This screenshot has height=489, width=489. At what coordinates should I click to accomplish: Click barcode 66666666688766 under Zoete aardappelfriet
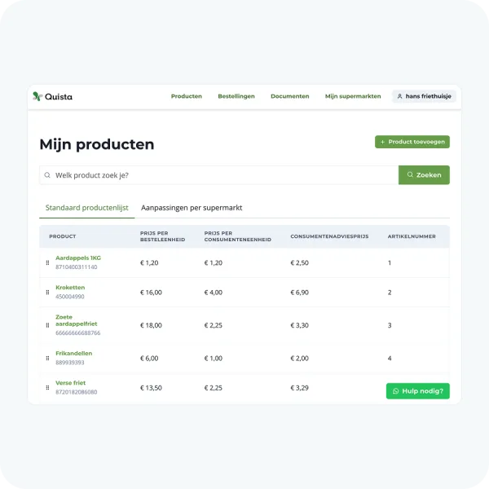coord(78,333)
